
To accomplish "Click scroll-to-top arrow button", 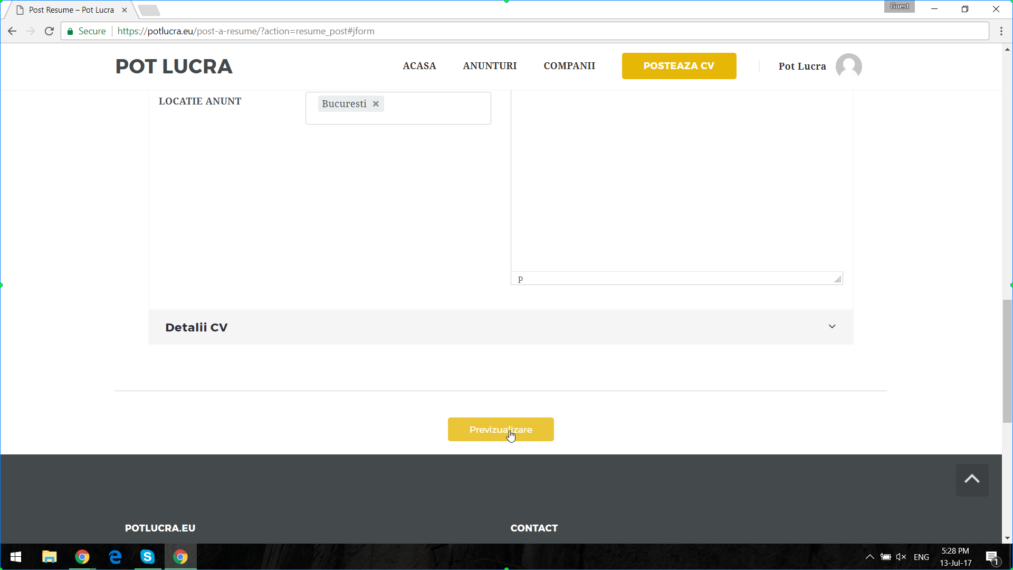I will (x=972, y=479).
